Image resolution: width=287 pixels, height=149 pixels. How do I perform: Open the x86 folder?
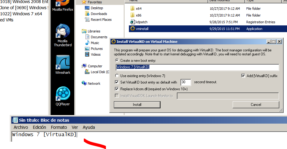coord(138,15)
